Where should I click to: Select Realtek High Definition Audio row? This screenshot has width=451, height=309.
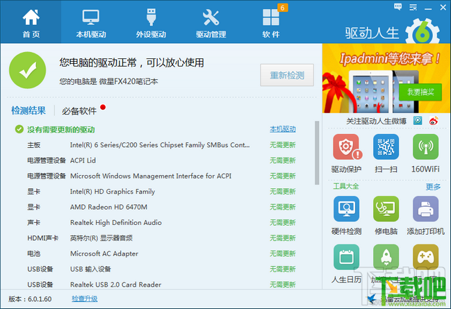tap(161, 222)
